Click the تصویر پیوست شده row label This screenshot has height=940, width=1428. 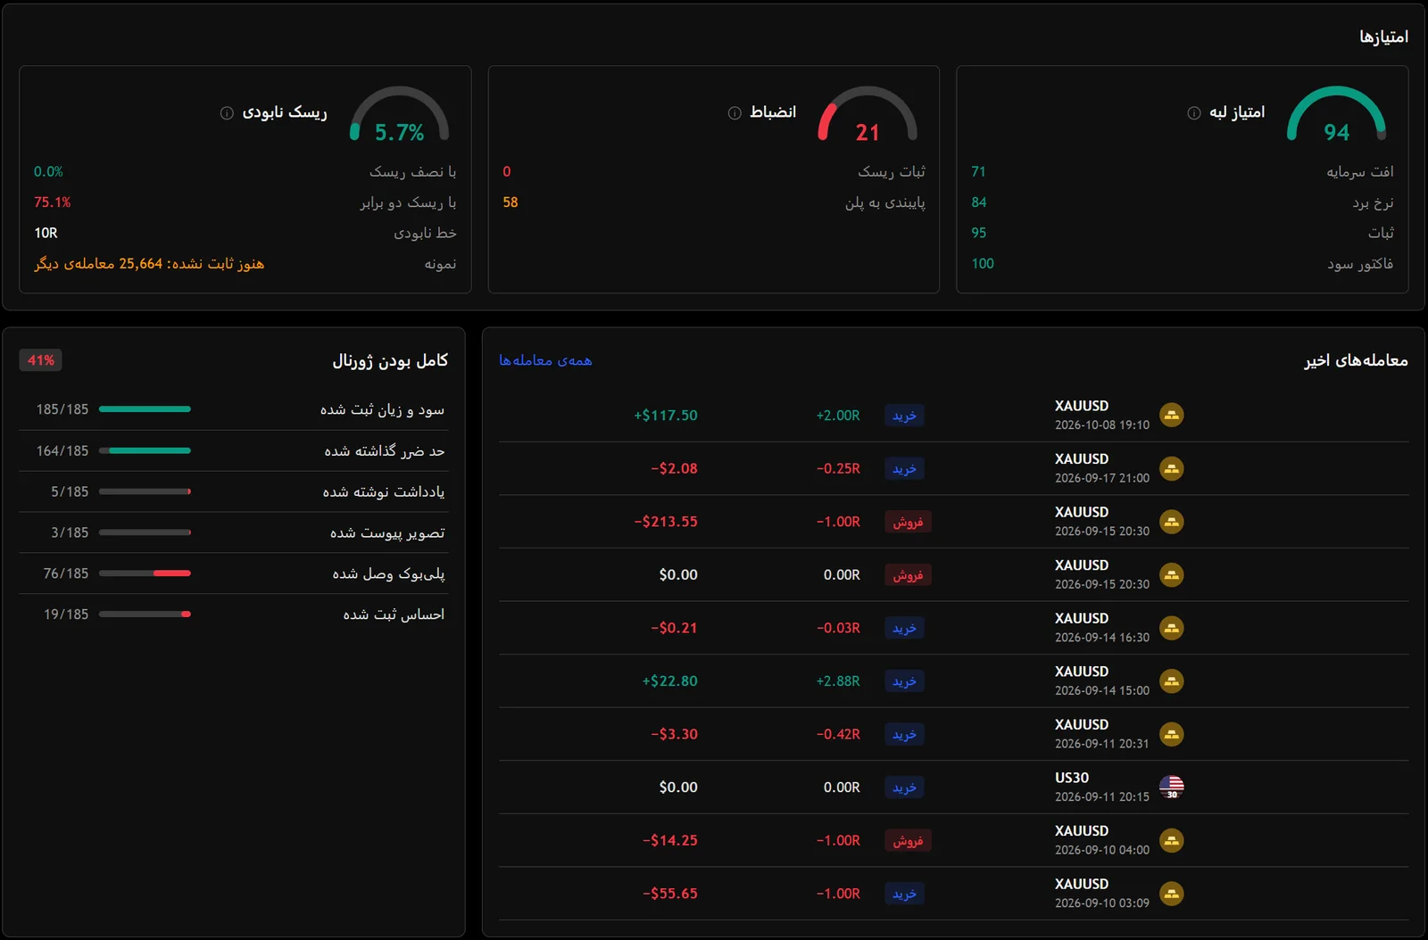pyautogui.click(x=387, y=532)
